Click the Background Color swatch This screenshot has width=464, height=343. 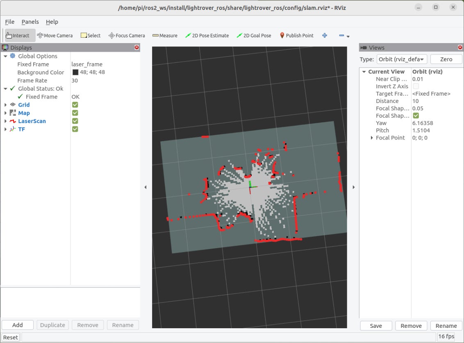pos(75,73)
